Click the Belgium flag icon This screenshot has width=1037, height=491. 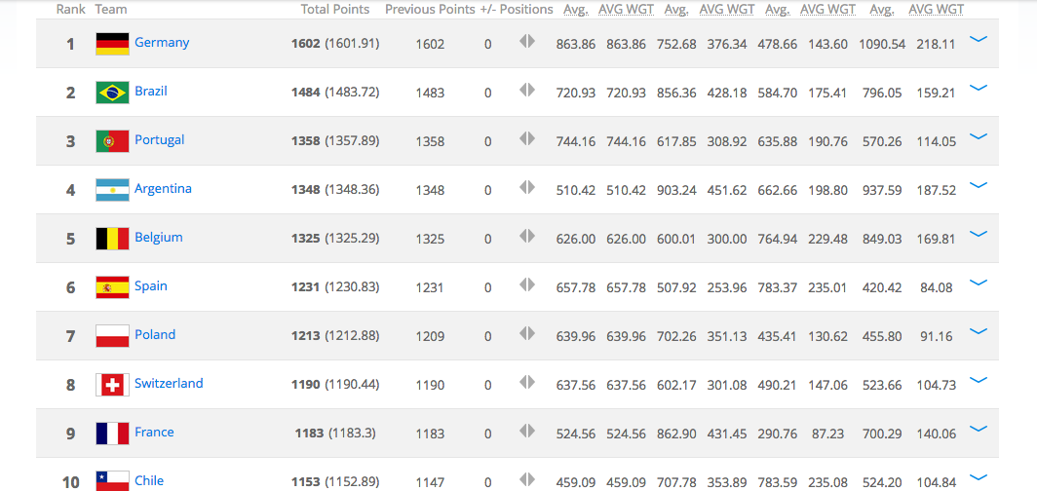[x=112, y=239]
